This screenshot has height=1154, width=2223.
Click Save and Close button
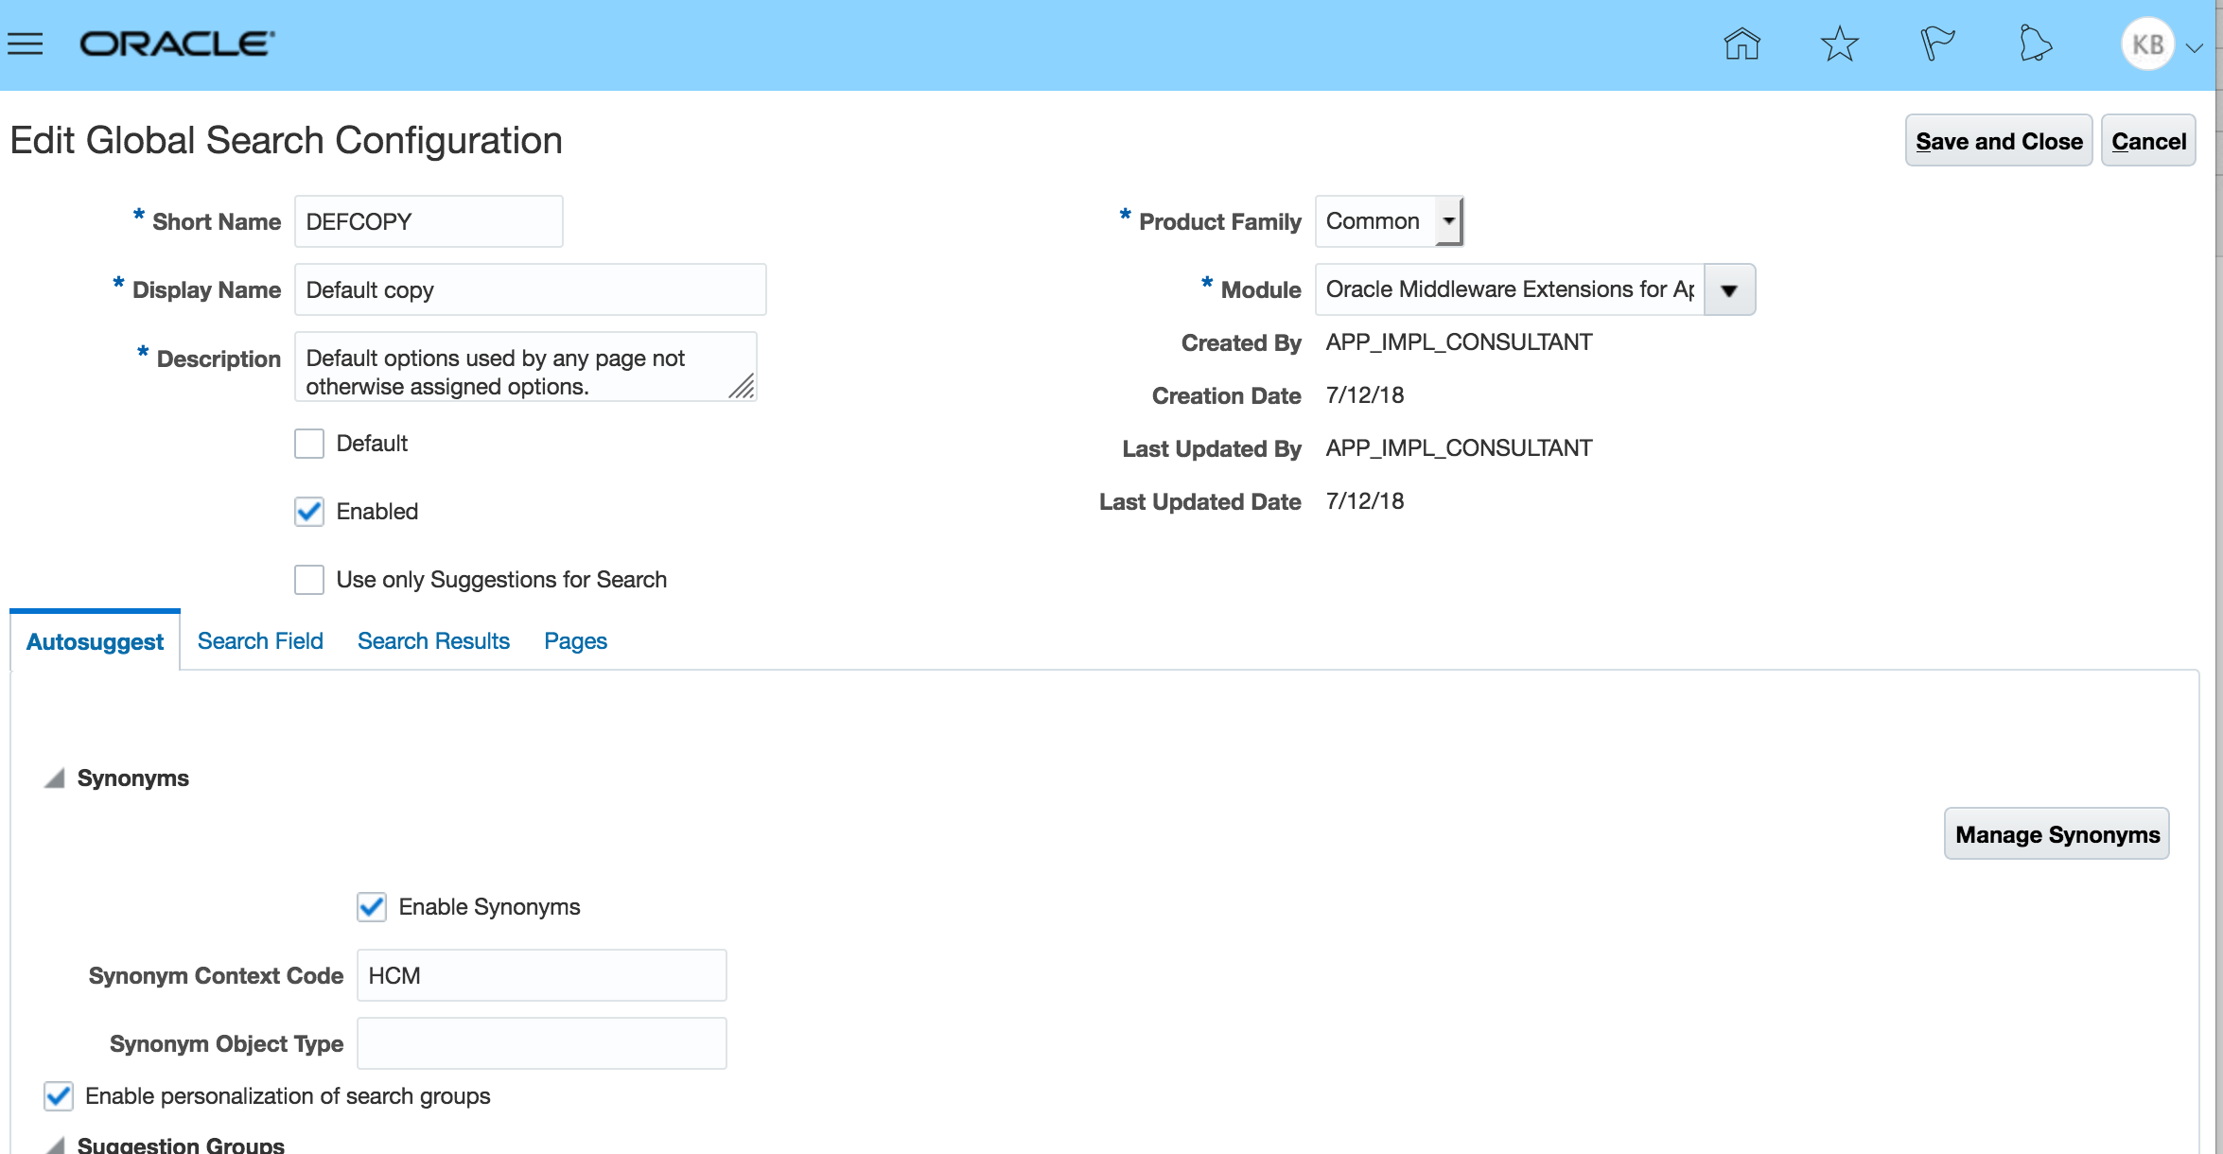coord(1998,141)
